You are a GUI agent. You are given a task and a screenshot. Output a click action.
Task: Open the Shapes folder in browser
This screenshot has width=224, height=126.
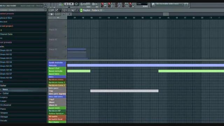(x=4, y=113)
